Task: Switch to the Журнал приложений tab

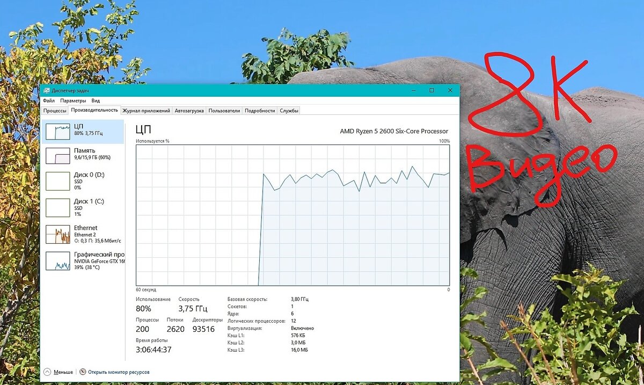Action: pyautogui.click(x=147, y=111)
